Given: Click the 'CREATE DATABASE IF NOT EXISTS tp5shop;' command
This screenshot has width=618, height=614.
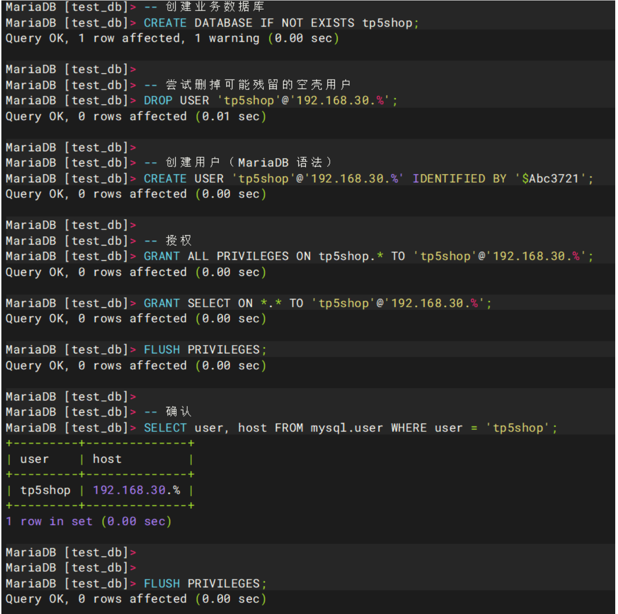Looking at the screenshot, I should (x=281, y=23).
